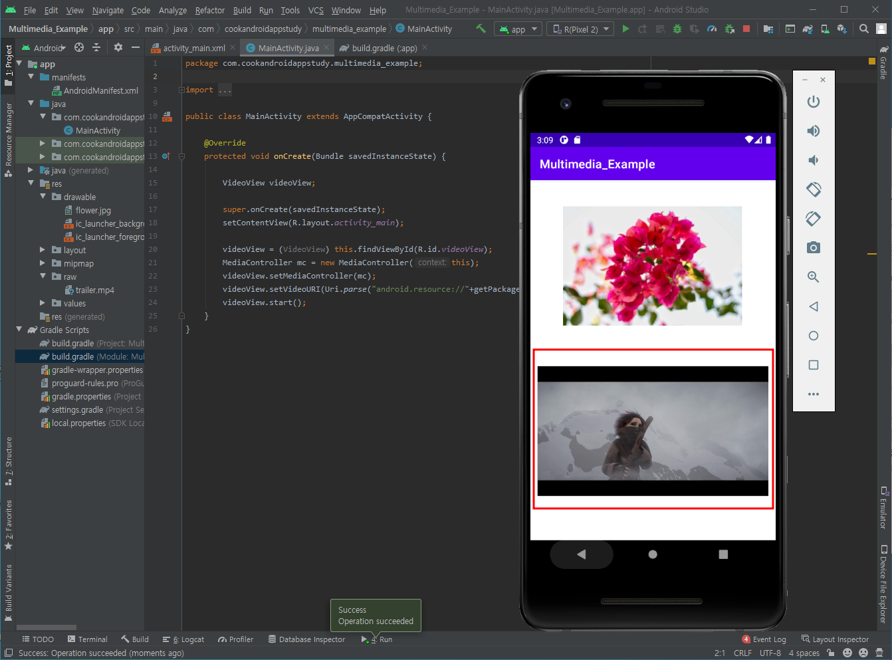This screenshot has height=660, width=892.
Task: Open the AVD Manager icon
Action: 825,29
